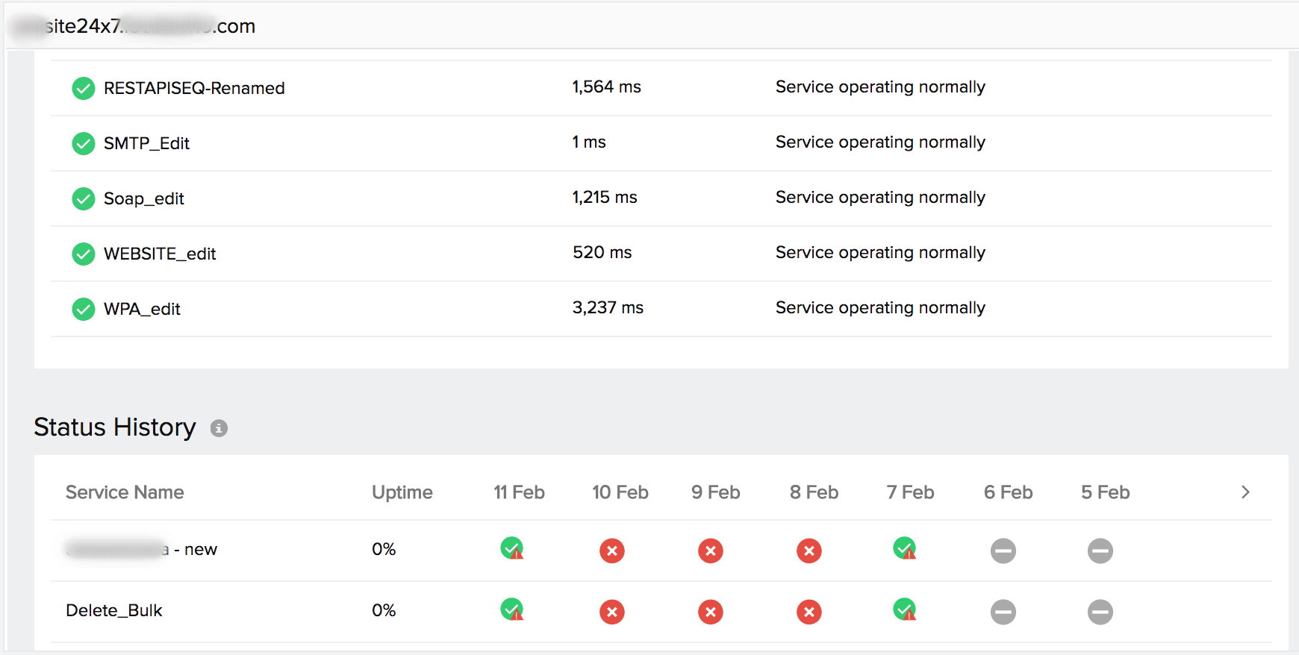This screenshot has height=655, width=1299.
Task: Click the Status History info icon
Action: coord(219,428)
